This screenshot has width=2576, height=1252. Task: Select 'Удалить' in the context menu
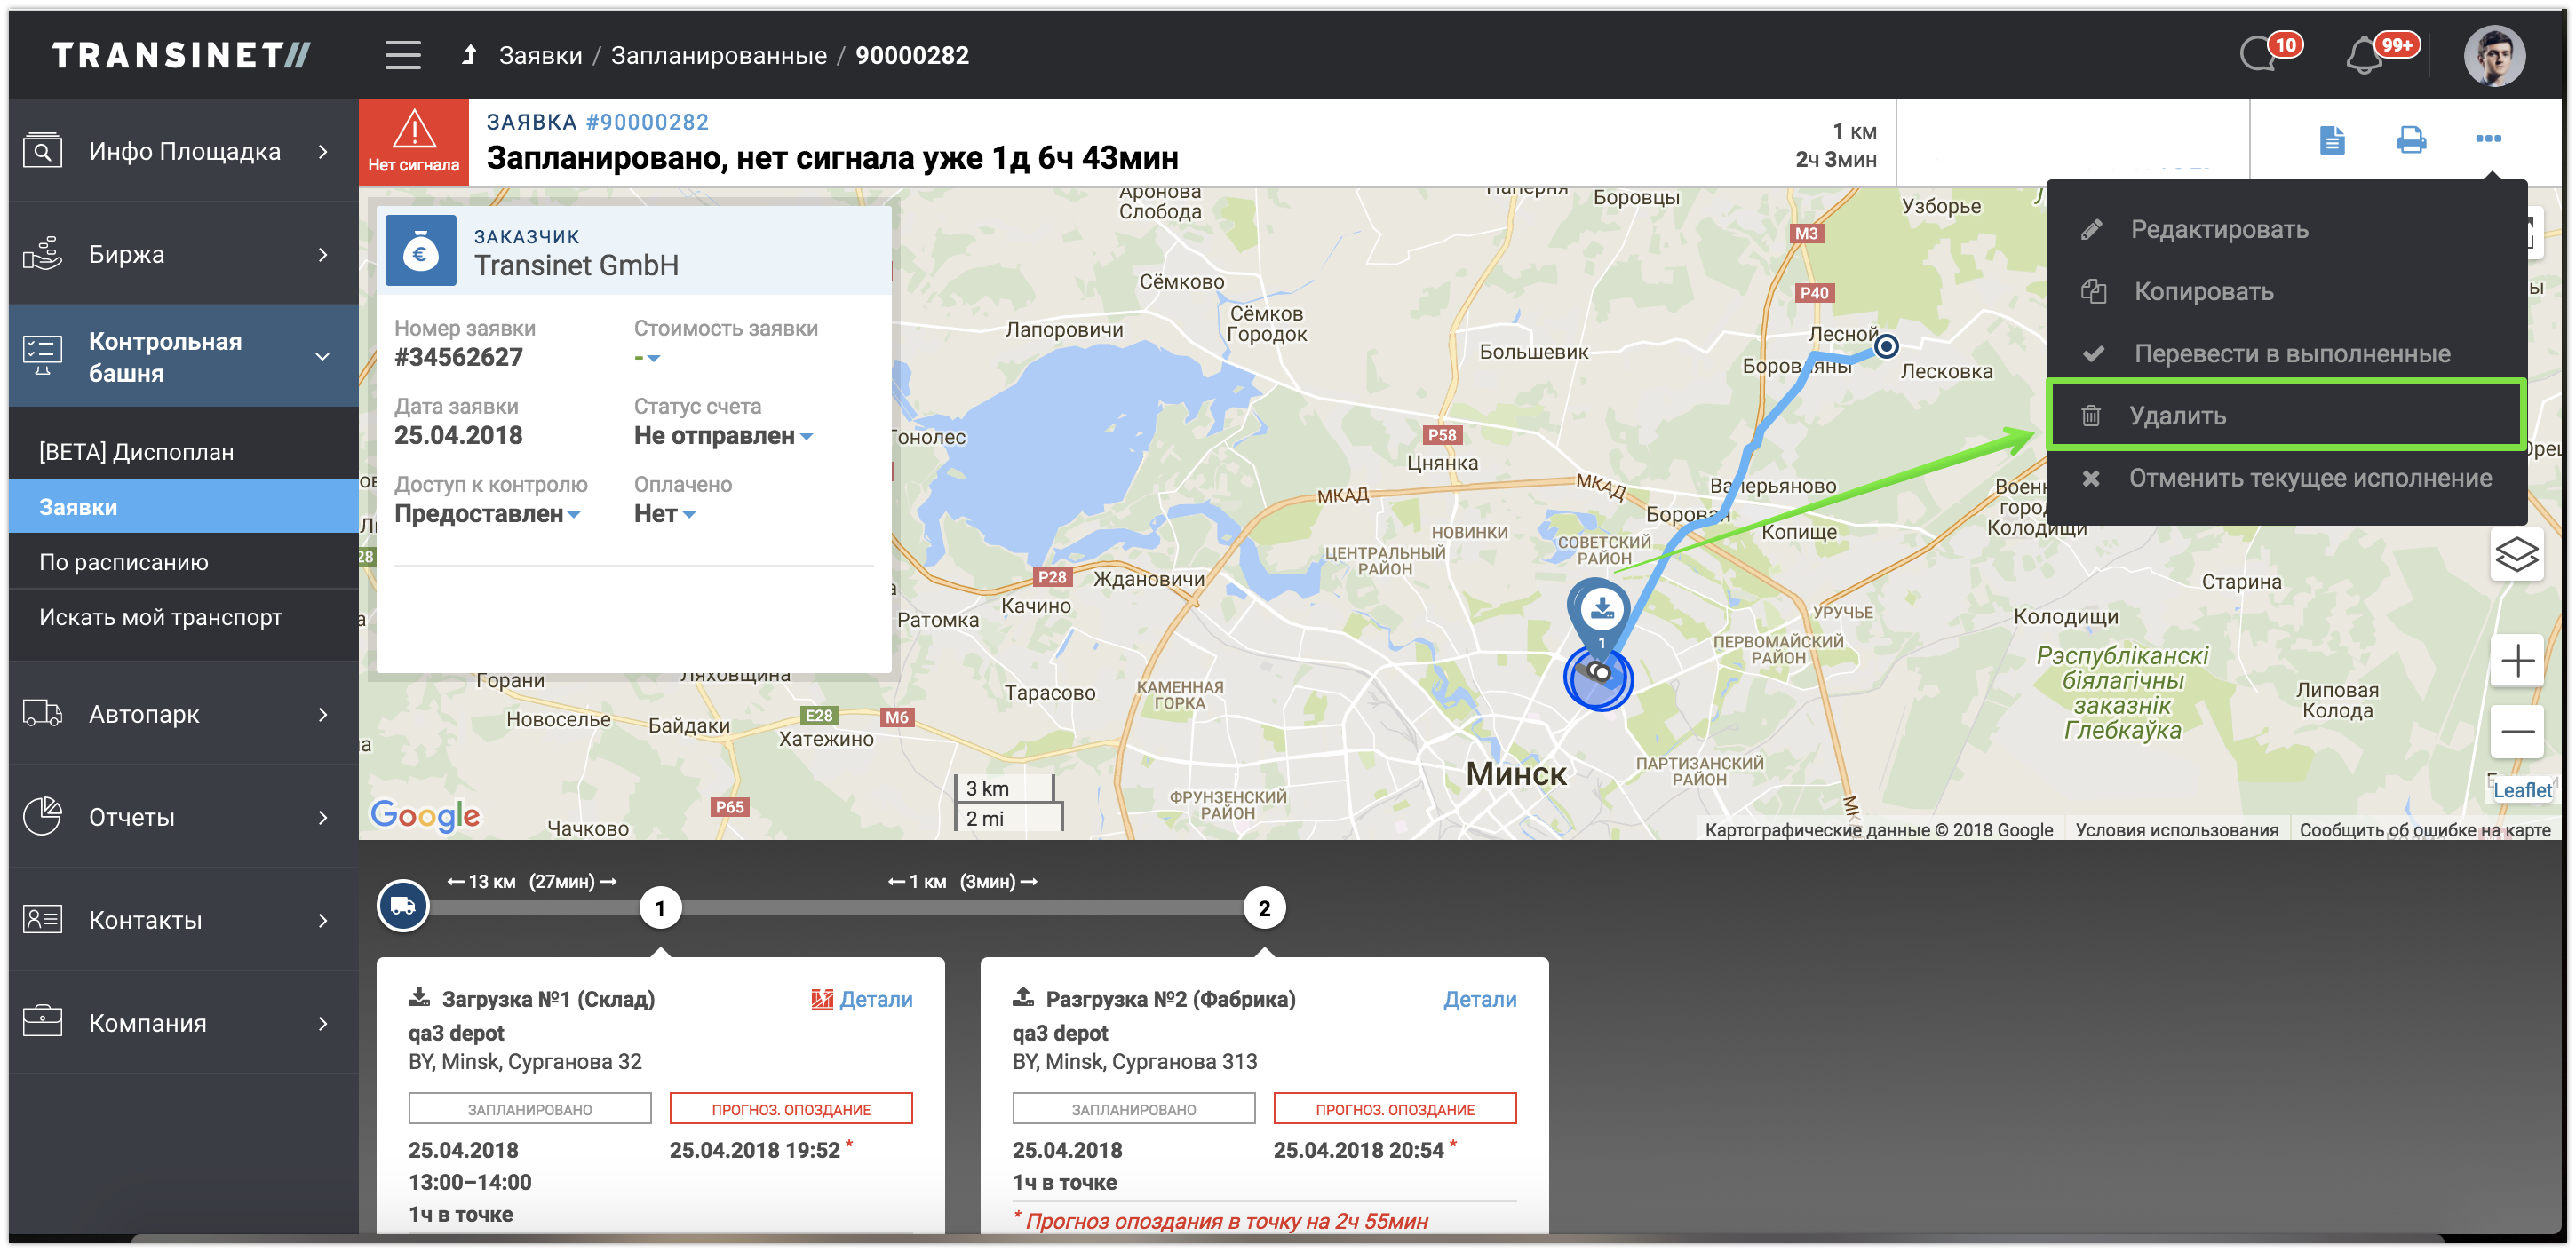(x=2176, y=416)
